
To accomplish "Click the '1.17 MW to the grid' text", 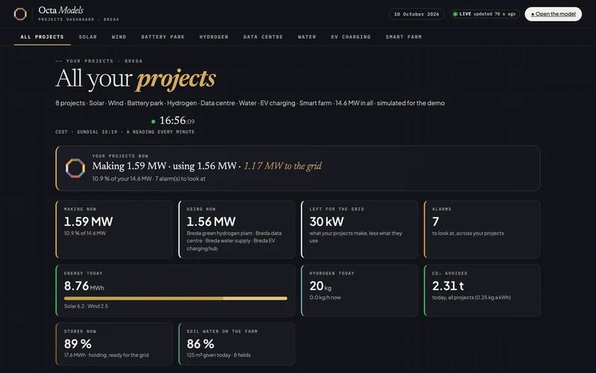I will (282, 166).
